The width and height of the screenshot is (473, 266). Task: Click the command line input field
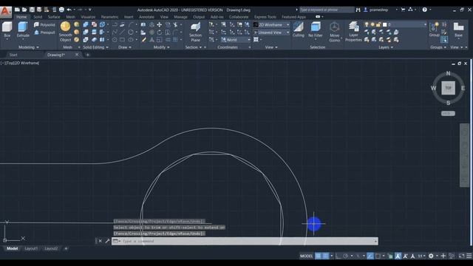245,241
